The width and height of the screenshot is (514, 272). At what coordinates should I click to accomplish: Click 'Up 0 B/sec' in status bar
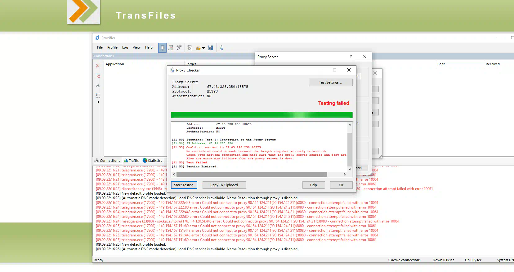coord(473,260)
